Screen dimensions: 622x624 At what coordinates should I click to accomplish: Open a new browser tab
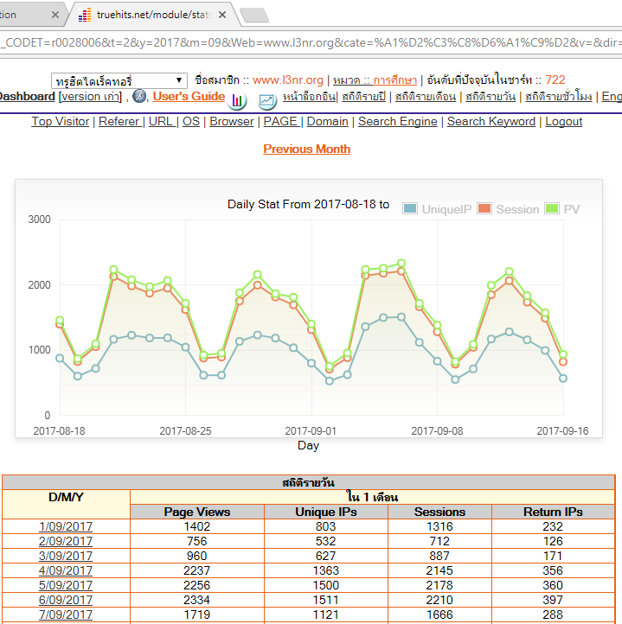pyautogui.click(x=254, y=15)
